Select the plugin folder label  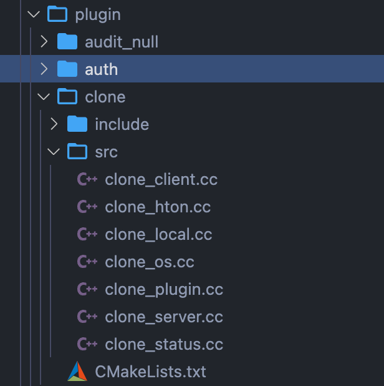pos(98,14)
